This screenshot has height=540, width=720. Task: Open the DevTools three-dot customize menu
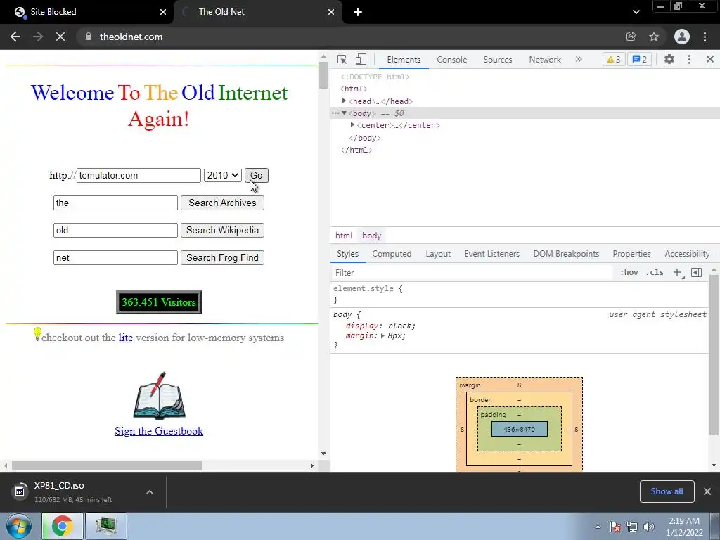point(689,59)
